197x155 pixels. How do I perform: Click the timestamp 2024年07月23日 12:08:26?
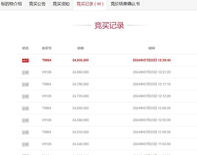click(x=152, y=108)
